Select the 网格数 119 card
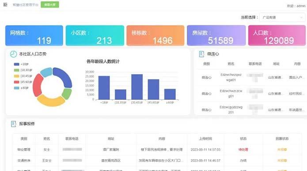This screenshot has width=307, height=171. coord(34,35)
